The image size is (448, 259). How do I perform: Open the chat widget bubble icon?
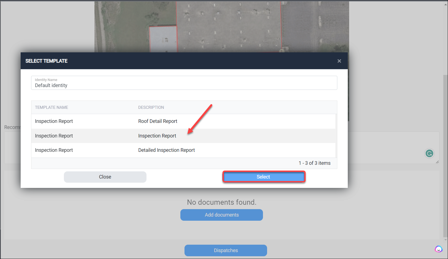[x=438, y=249]
